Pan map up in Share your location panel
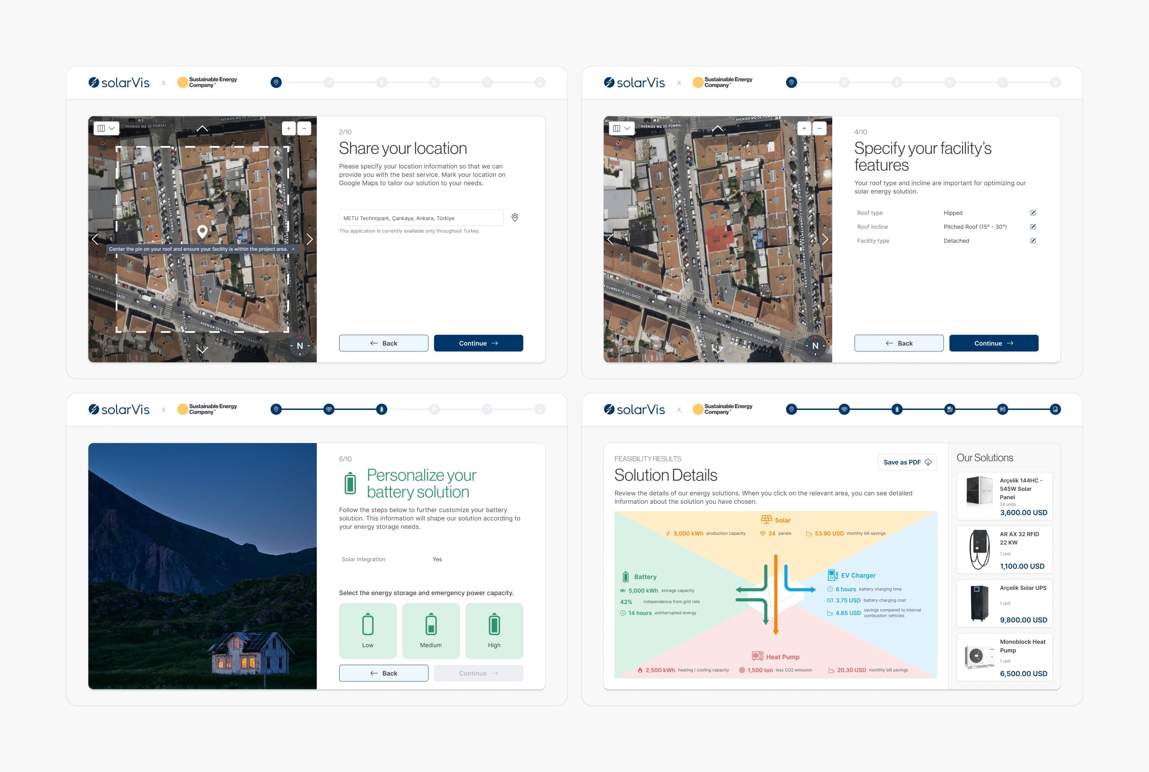The height and width of the screenshot is (772, 1149). tap(202, 128)
